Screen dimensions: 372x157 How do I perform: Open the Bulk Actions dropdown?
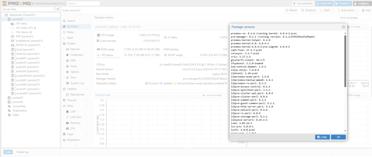click(348, 10)
